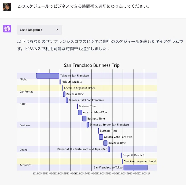186x185 pixels.
Task: Click the Check-out Argonaut Hotel marker
Action: click(122, 161)
